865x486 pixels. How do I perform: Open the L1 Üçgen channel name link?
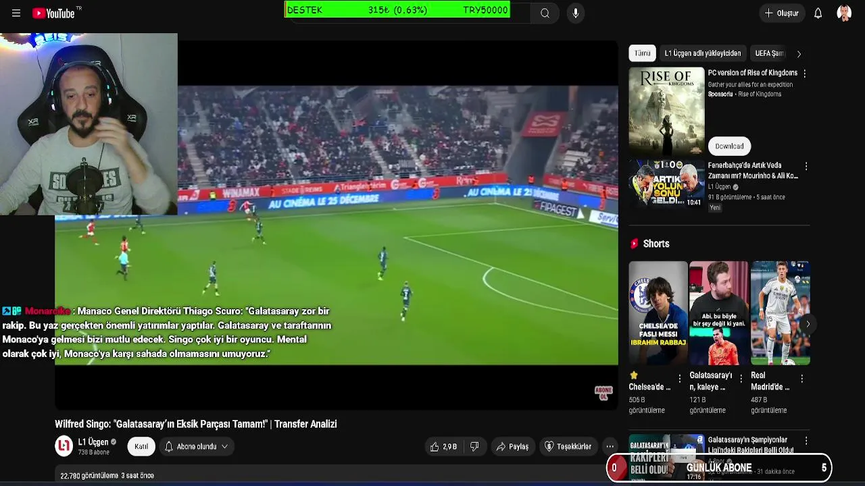93,442
